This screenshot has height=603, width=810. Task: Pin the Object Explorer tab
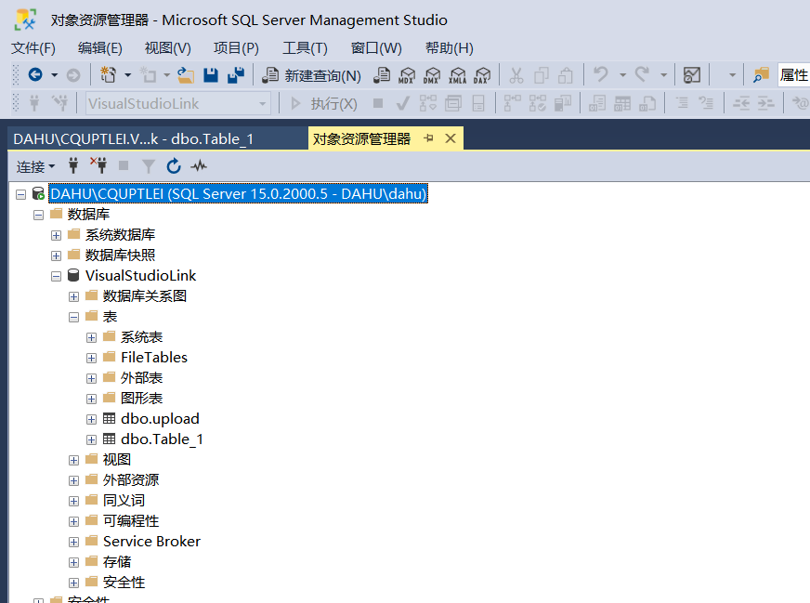point(428,138)
